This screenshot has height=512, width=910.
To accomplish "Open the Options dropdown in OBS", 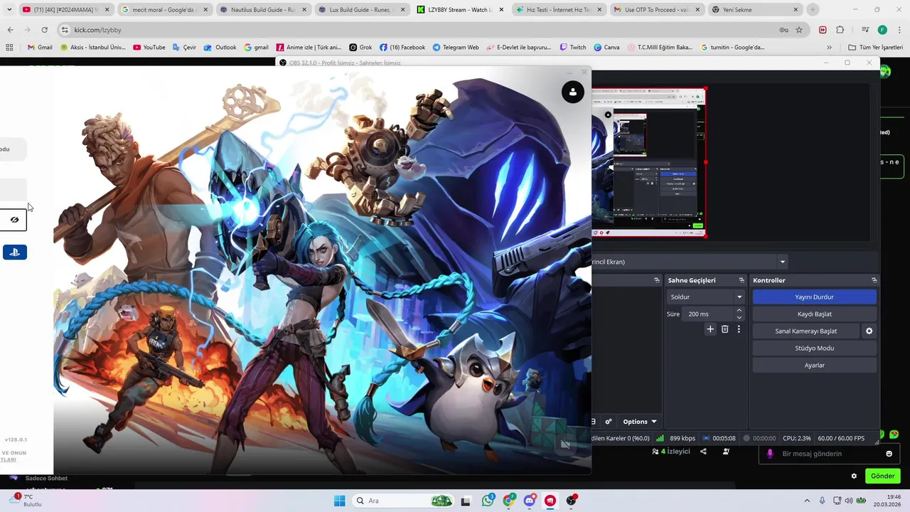I will [639, 422].
